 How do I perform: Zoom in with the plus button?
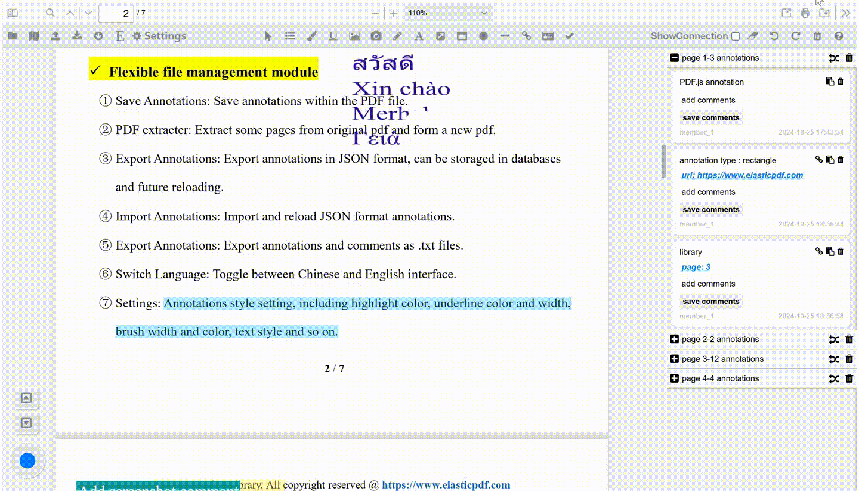(x=394, y=13)
